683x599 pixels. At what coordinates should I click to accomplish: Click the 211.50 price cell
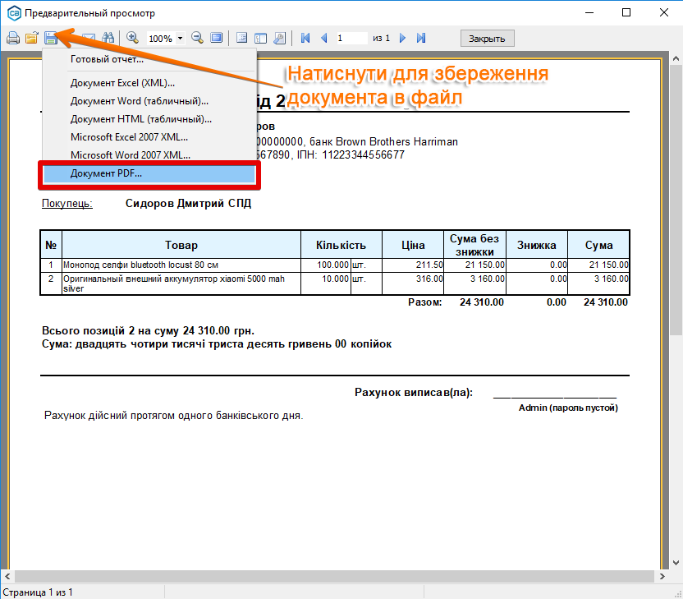(x=413, y=265)
